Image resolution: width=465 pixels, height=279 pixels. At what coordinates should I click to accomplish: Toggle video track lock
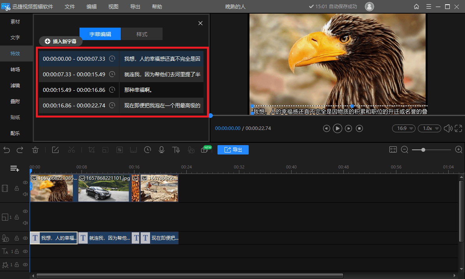tap(17, 188)
